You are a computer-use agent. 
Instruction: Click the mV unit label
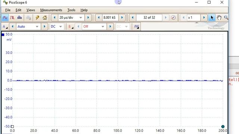9,40
